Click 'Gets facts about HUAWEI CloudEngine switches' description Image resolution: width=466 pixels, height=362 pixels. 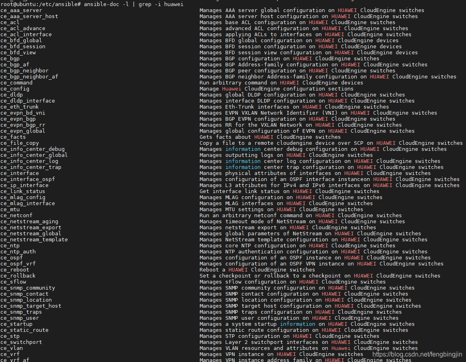[x=270, y=137]
